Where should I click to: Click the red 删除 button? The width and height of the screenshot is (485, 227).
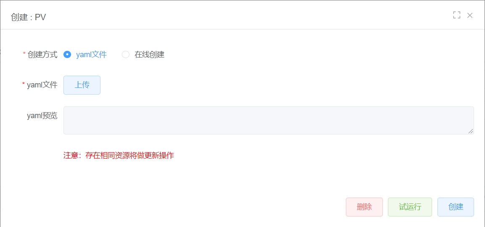point(364,207)
